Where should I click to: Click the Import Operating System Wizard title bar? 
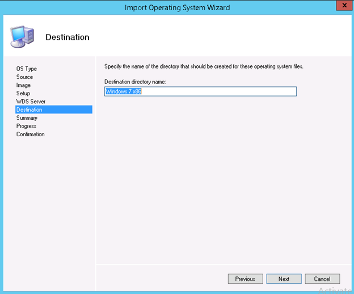pyautogui.click(x=177, y=7)
